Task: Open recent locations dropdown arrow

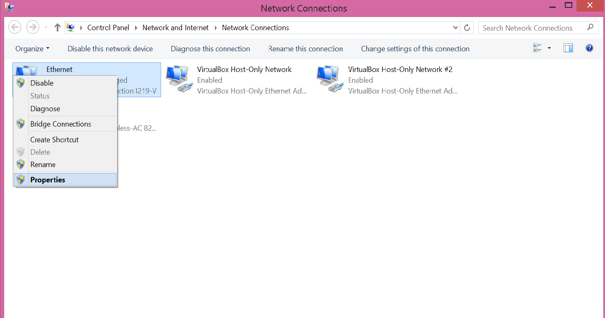Action: pos(46,28)
